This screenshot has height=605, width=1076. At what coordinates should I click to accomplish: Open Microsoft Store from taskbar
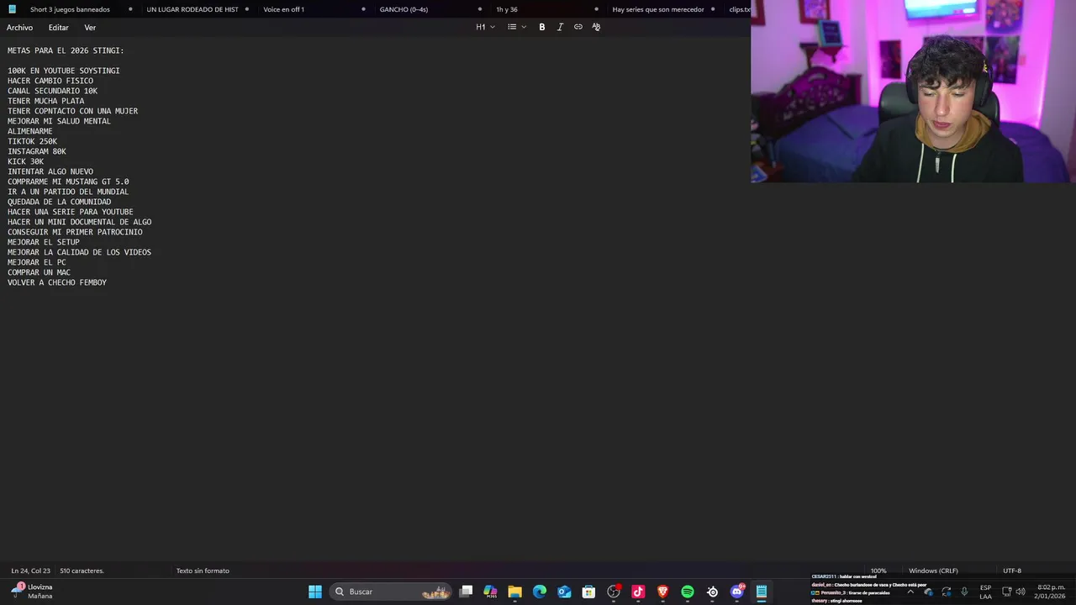click(x=588, y=592)
